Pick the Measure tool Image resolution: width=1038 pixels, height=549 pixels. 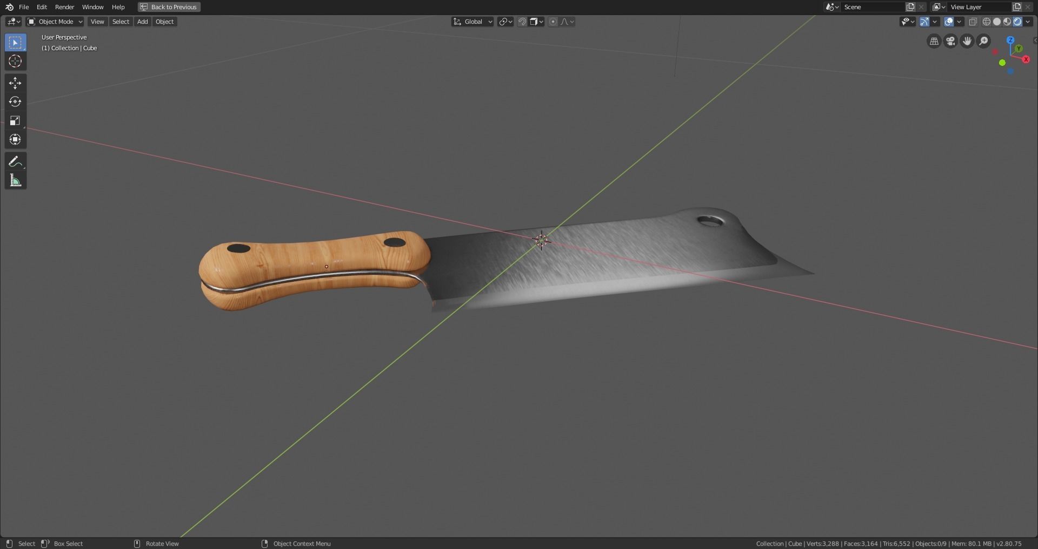pyautogui.click(x=15, y=179)
